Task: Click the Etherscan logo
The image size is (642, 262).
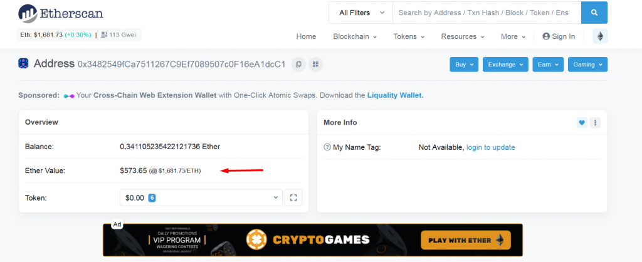Action: point(61,13)
